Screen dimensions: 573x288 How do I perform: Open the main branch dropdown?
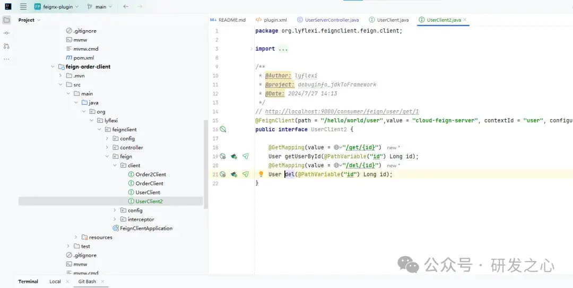coord(100,7)
